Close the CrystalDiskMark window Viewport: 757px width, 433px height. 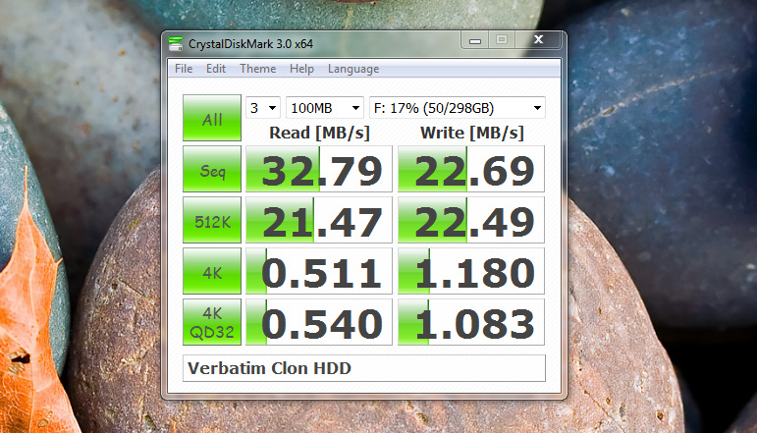click(x=538, y=39)
